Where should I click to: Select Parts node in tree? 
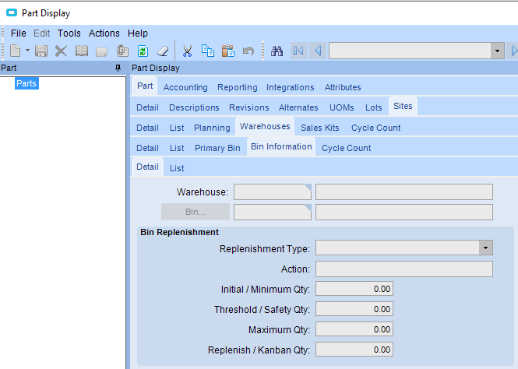click(x=26, y=83)
